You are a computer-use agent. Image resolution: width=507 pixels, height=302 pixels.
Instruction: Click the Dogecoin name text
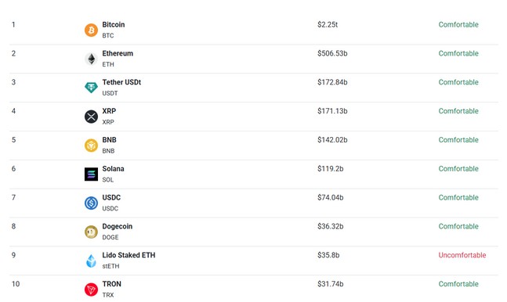pos(118,226)
